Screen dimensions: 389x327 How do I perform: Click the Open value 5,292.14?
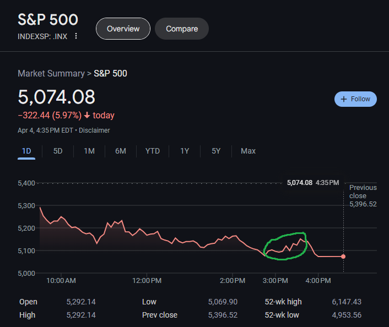pos(81,302)
